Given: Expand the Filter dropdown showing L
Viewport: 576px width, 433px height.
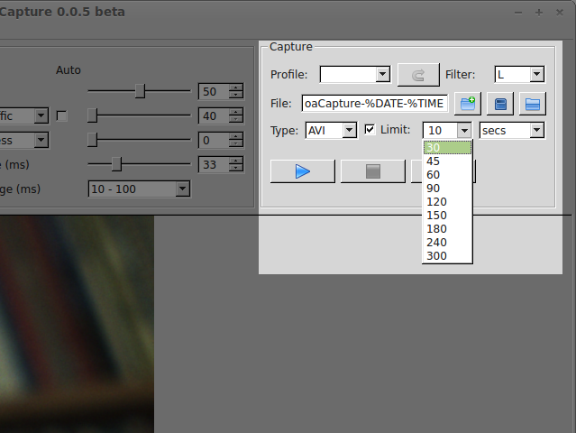Looking at the screenshot, I should coord(519,75).
